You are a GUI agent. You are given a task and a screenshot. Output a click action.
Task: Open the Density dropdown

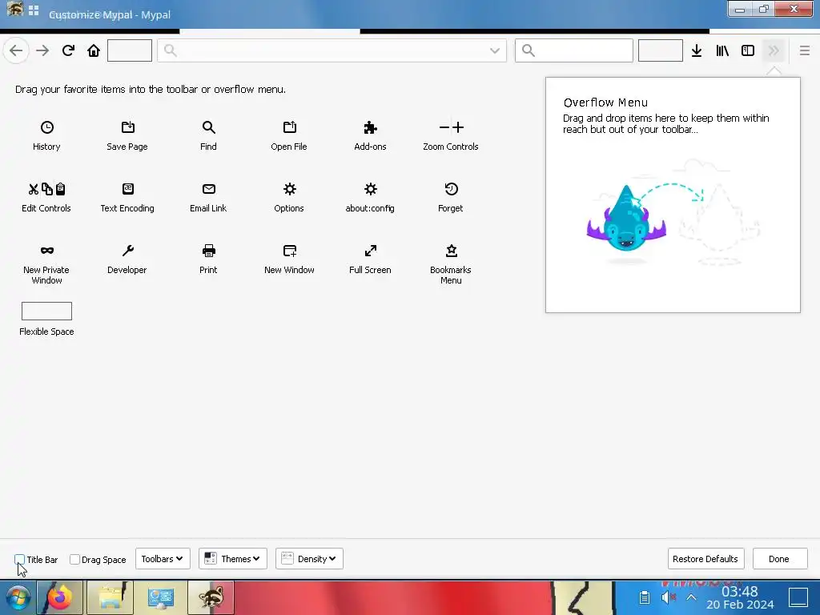click(310, 558)
